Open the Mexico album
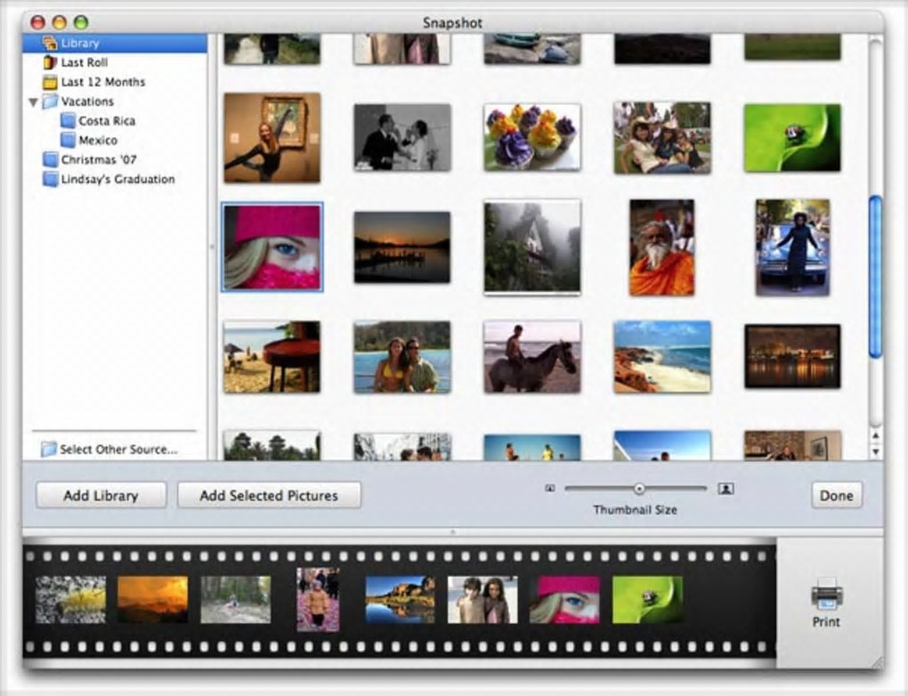Viewport: 908px width, 696px height. click(x=98, y=140)
